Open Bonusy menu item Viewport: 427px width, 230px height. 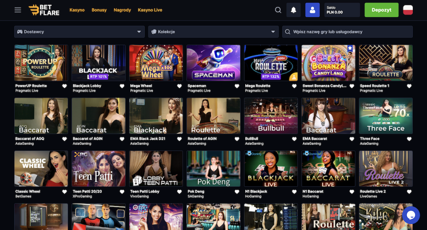coord(99,10)
